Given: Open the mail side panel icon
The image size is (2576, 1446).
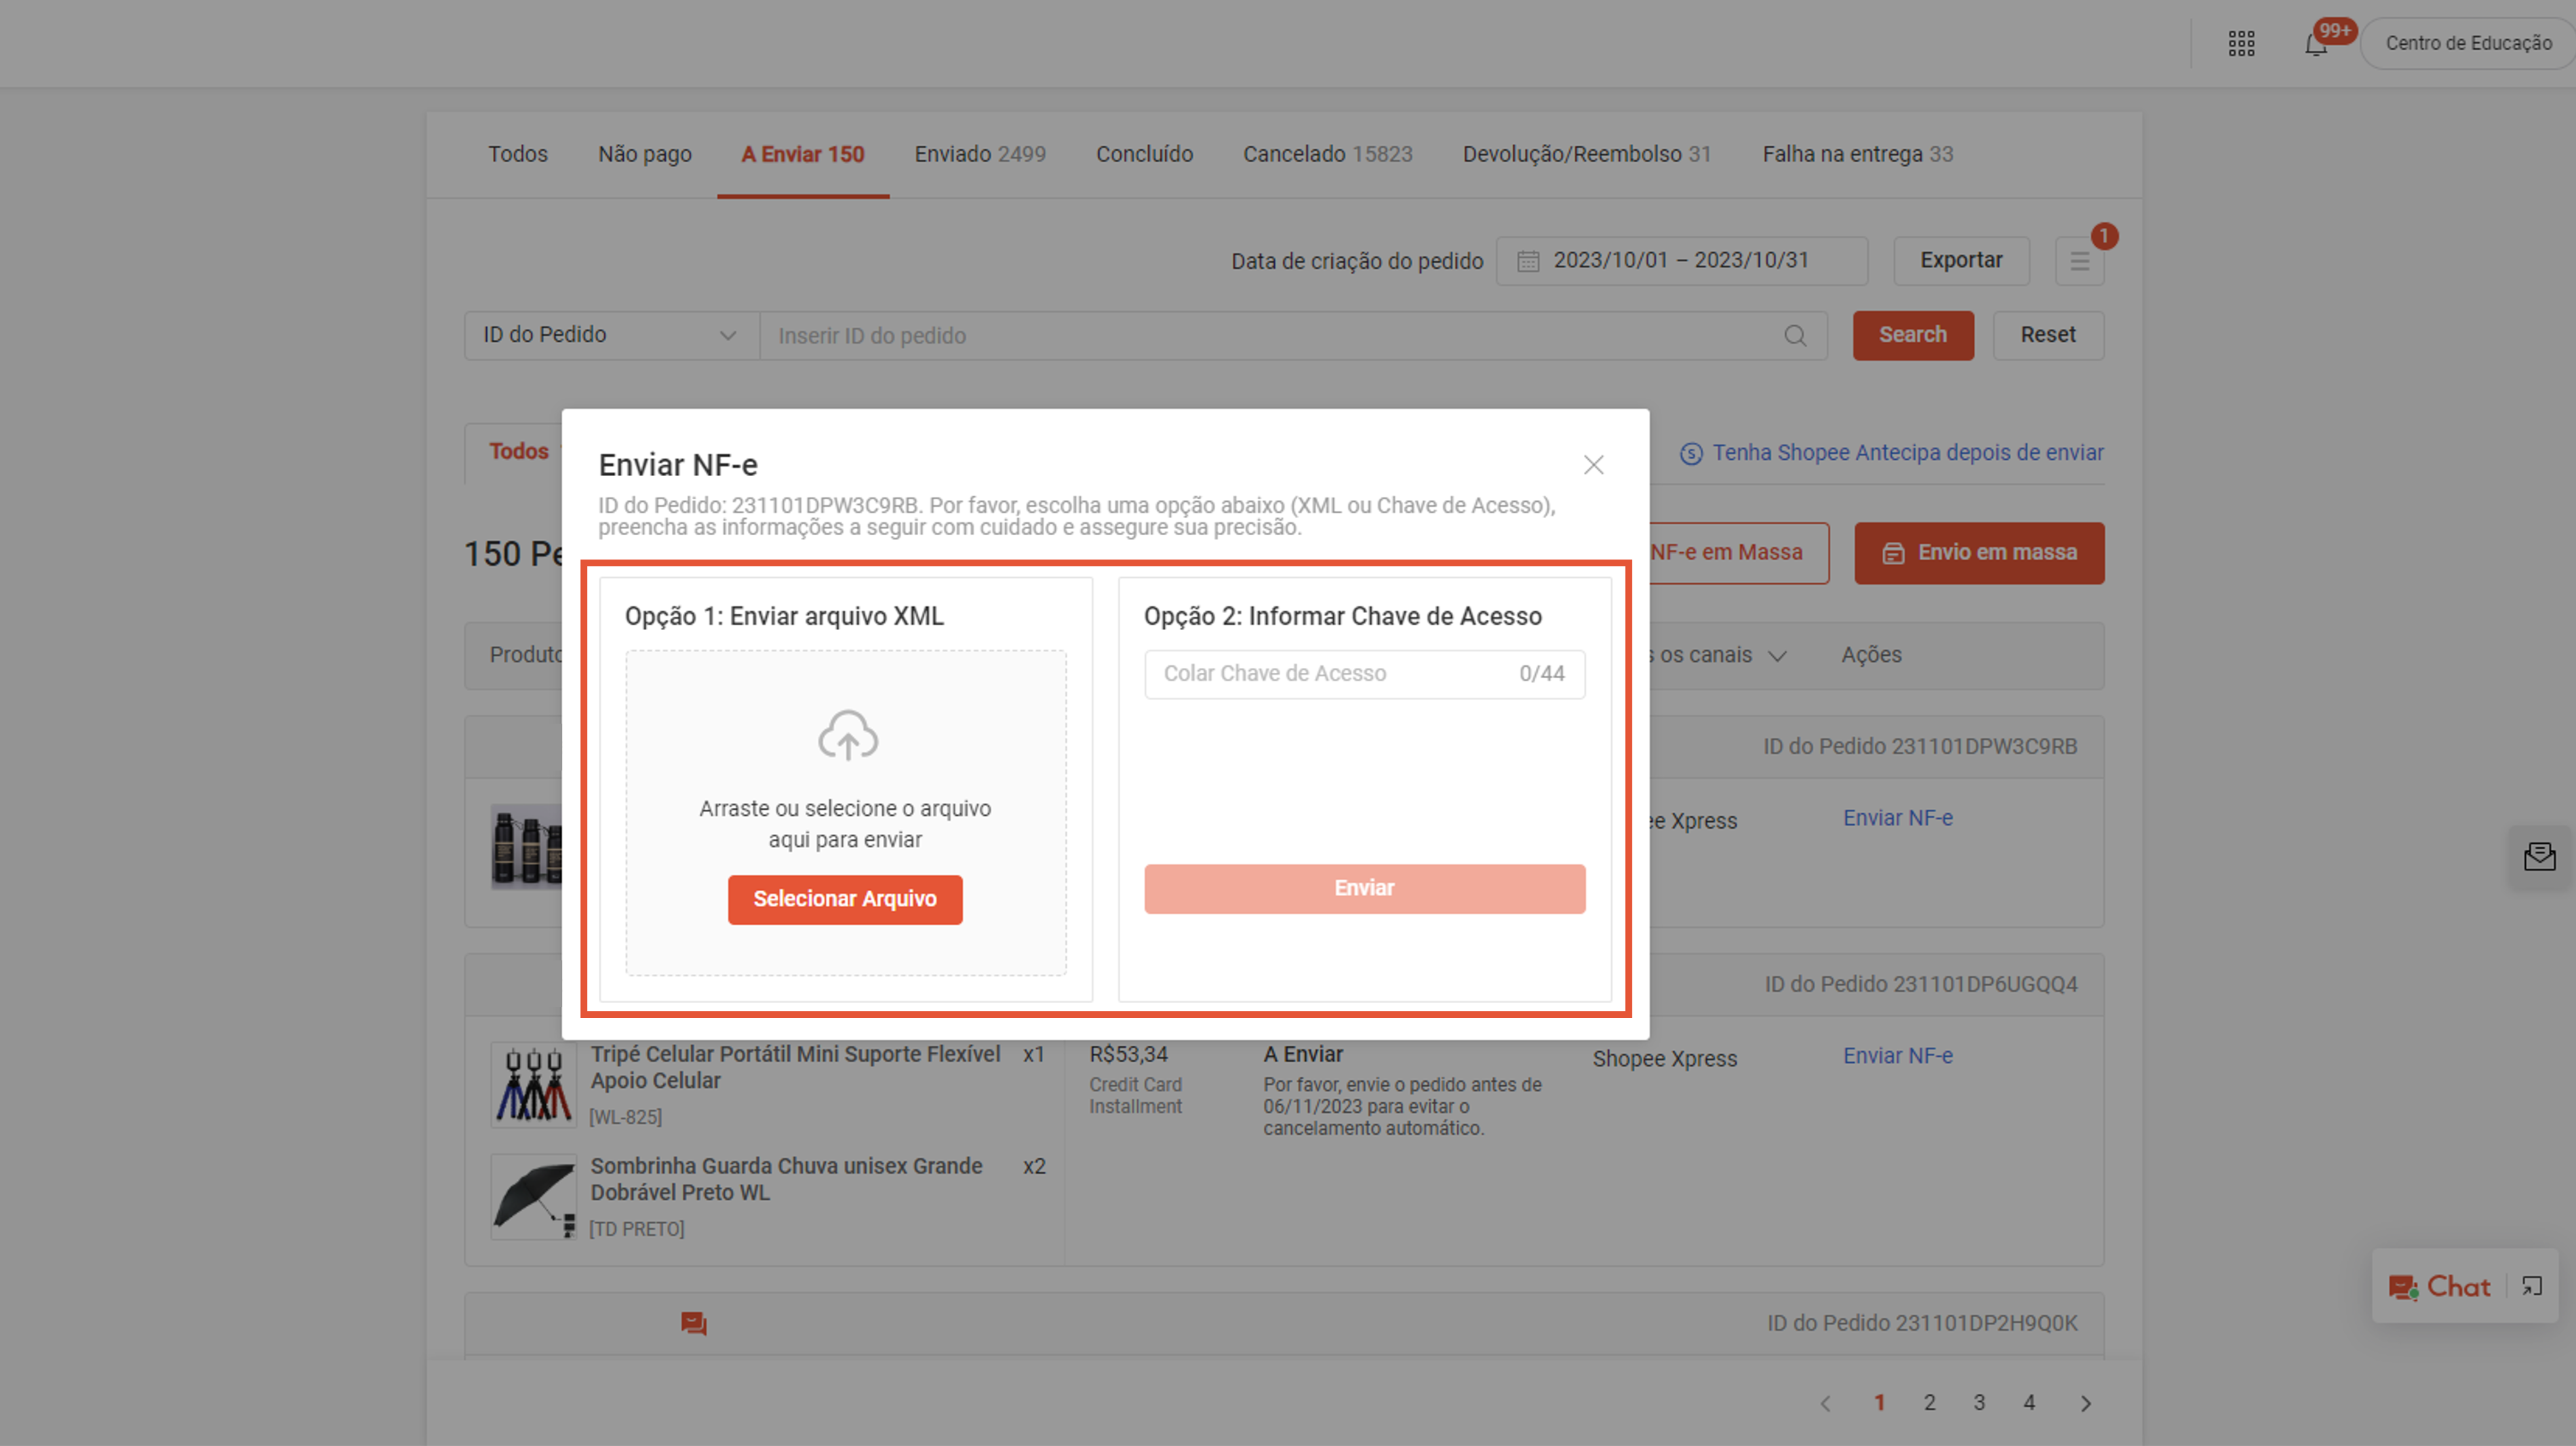Looking at the screenshot, I should 2539,857.
